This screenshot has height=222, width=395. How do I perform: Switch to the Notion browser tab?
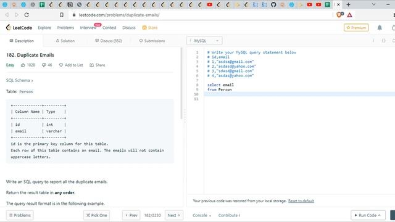pyautogui.click(x=70, y=4)
